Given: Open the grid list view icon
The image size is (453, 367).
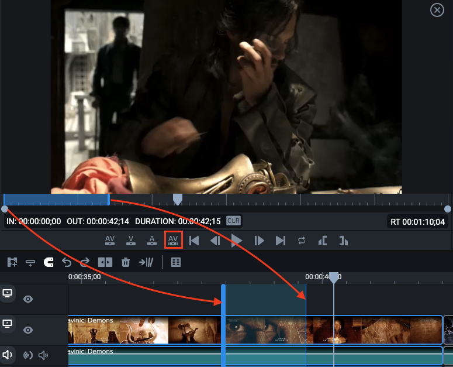Looking at the screenshot, I should [x=176, y=262].
